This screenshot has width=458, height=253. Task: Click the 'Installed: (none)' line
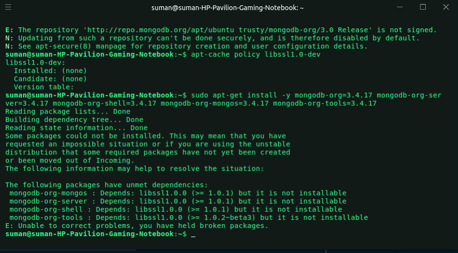tap(50, 71)
